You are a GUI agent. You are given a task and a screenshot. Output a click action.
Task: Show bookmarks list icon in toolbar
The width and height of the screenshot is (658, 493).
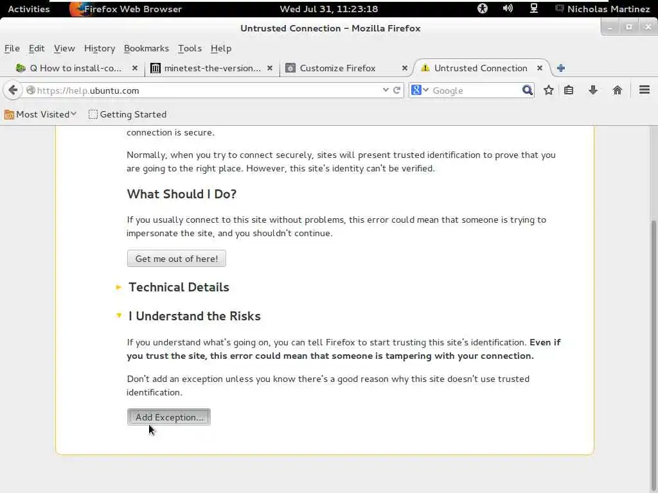click(x=569, y=90)
